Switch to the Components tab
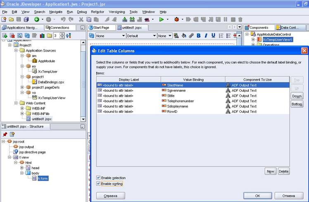The image size is (309, 202). tap(259, 28)
